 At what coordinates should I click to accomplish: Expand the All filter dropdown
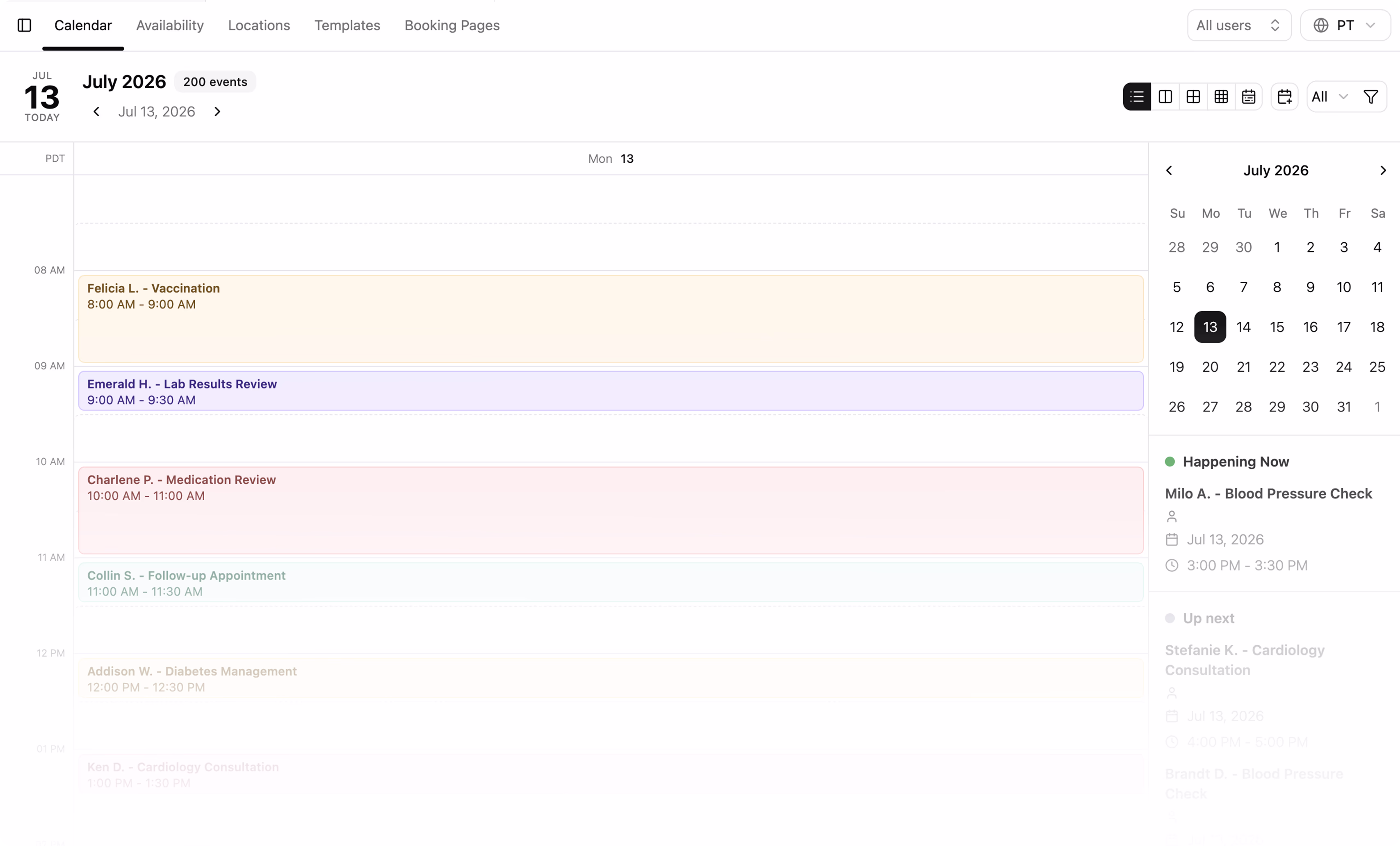click(1329, 96)
